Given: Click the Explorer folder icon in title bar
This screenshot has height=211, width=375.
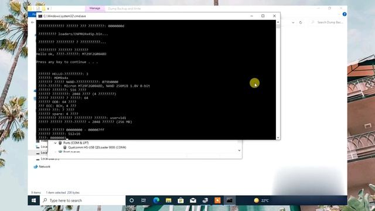Looking at the screenshot, I should coord(30,8).
